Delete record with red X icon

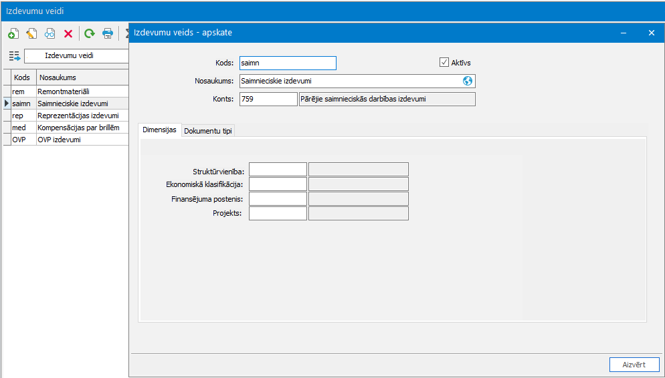pyautogui.click(x=68, y=33)
